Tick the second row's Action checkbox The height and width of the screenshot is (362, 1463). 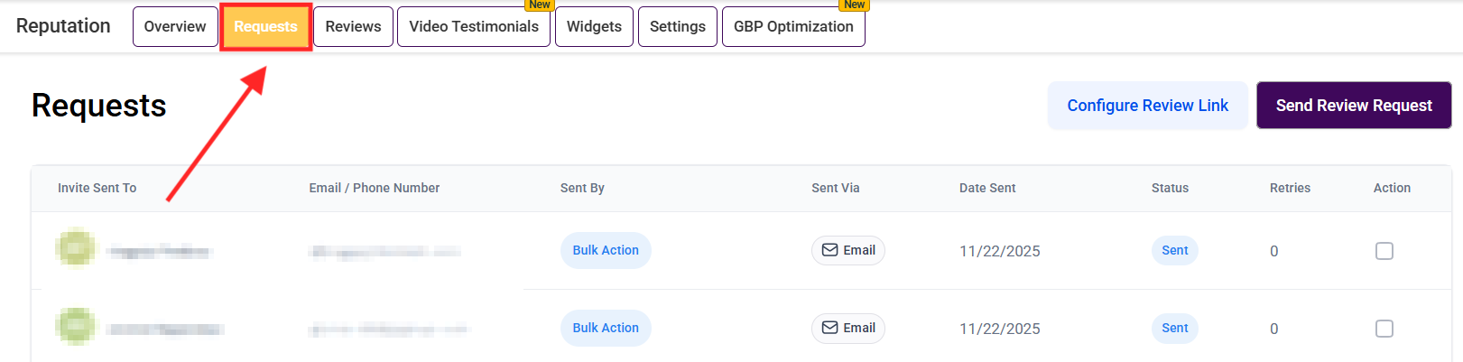(x=1384, y=329)
